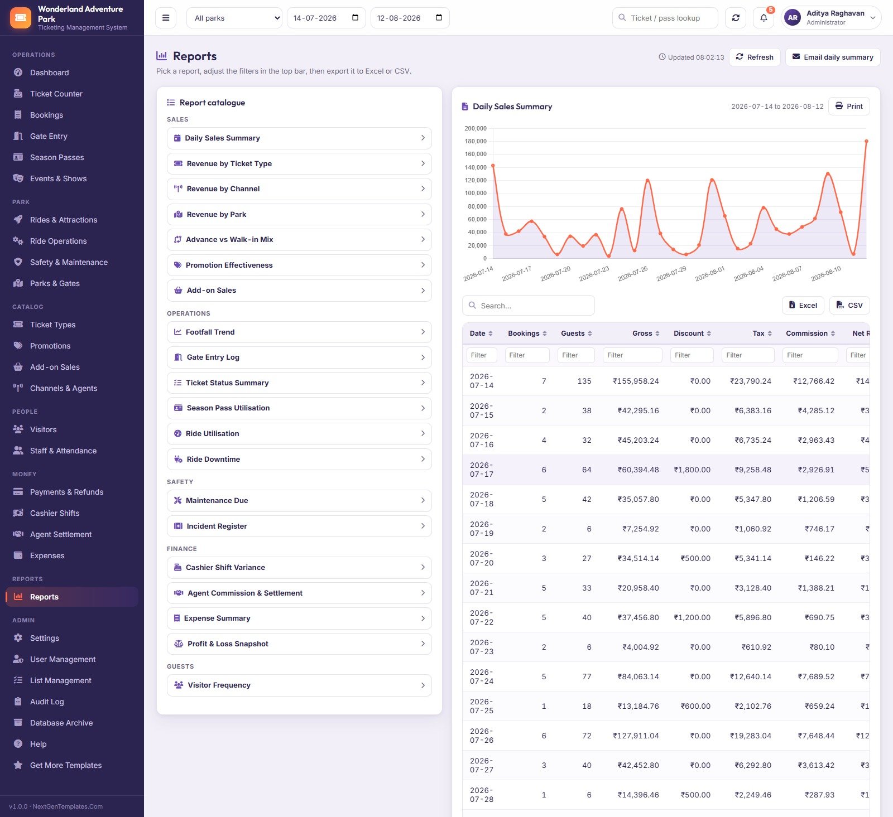Open the All parks dropdown

click(234, 18)
